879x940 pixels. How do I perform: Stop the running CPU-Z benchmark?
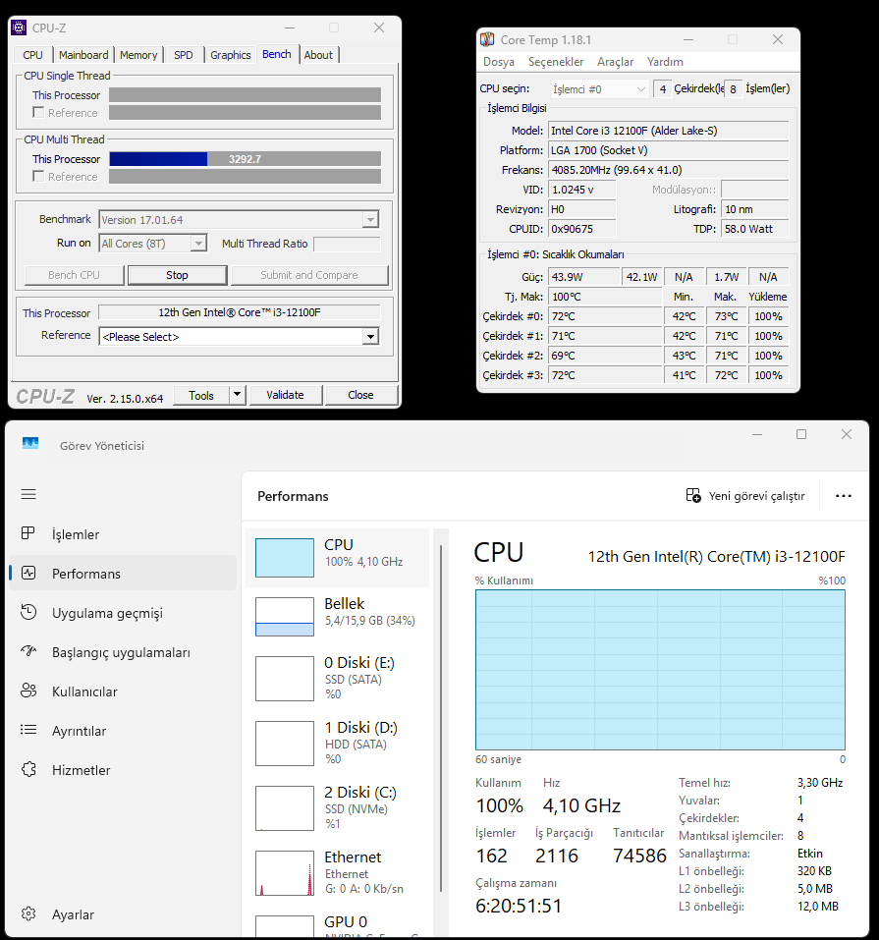[x=177, y=275]
